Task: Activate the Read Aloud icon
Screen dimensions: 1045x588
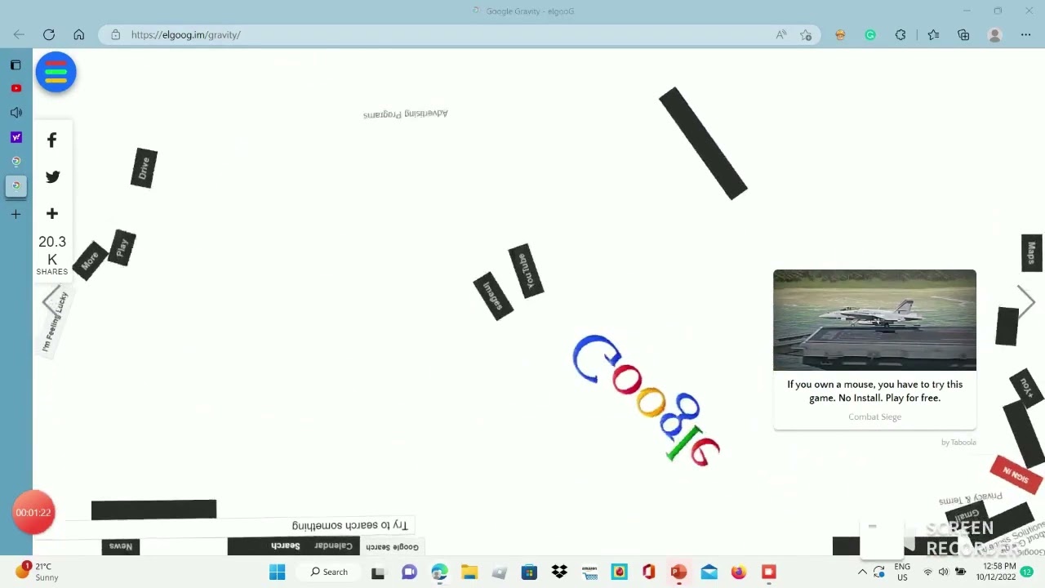Action: 781,35
